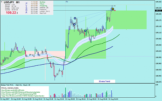
Task: Click the 109.235 price axis label
Action: coord(158,8)
